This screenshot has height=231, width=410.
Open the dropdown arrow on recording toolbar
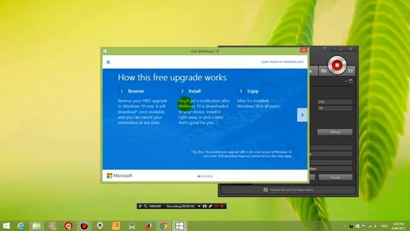click(199, 207)
